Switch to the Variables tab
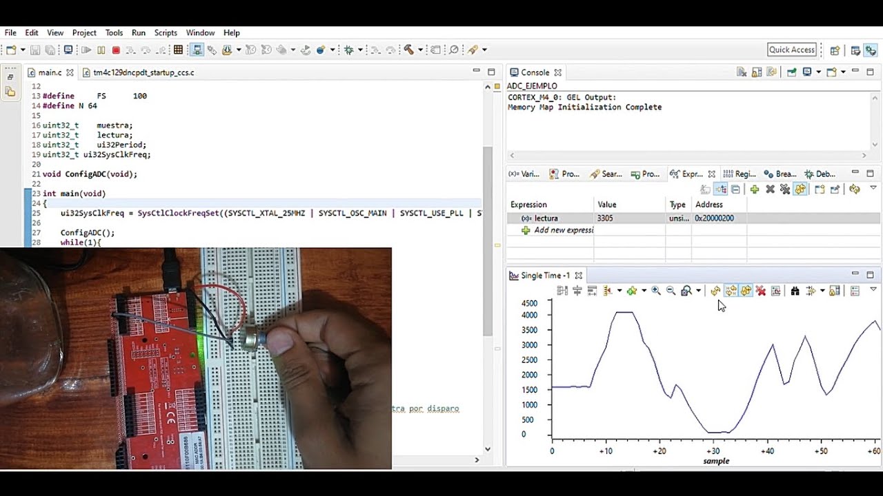883x496 pixels. click(x=524, y=174)
